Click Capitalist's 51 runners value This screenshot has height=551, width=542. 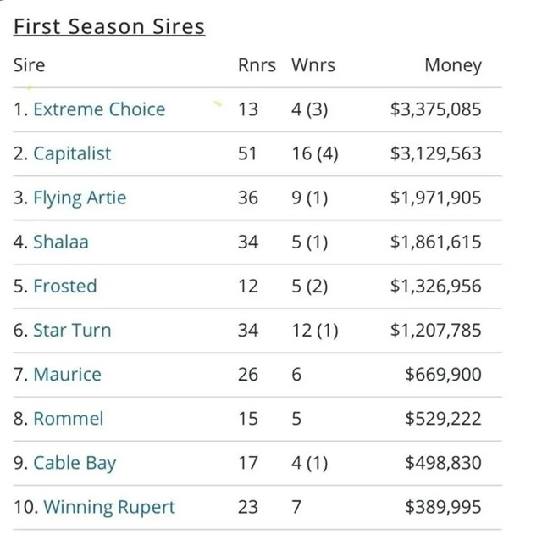click(x=248, y=153)
